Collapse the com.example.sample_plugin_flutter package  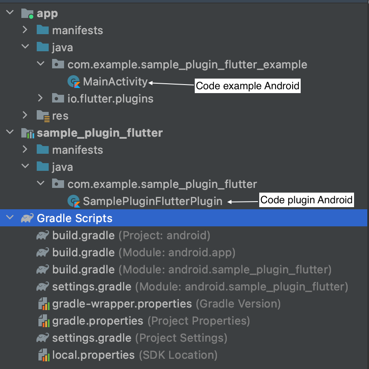(40, 184)
